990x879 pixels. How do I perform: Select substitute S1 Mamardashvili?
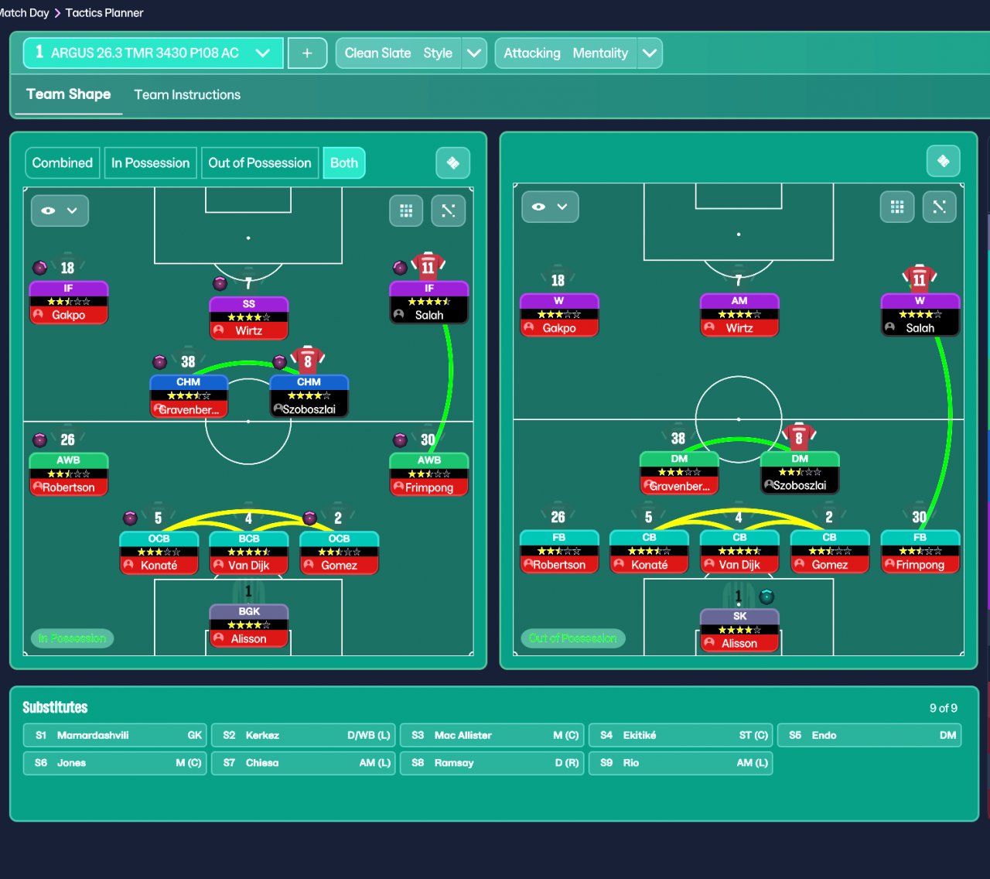115,736
